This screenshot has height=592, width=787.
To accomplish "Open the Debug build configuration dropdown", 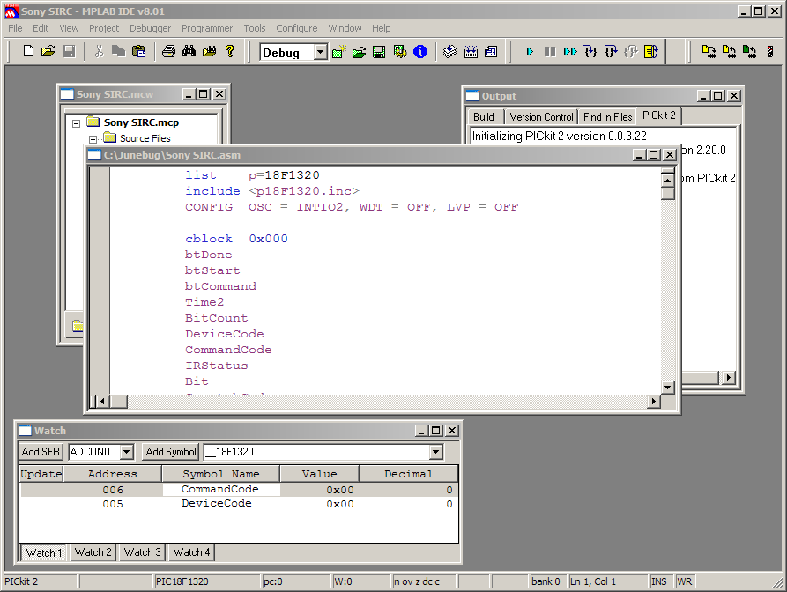I will pyautogui.click(x=320, y=52).
